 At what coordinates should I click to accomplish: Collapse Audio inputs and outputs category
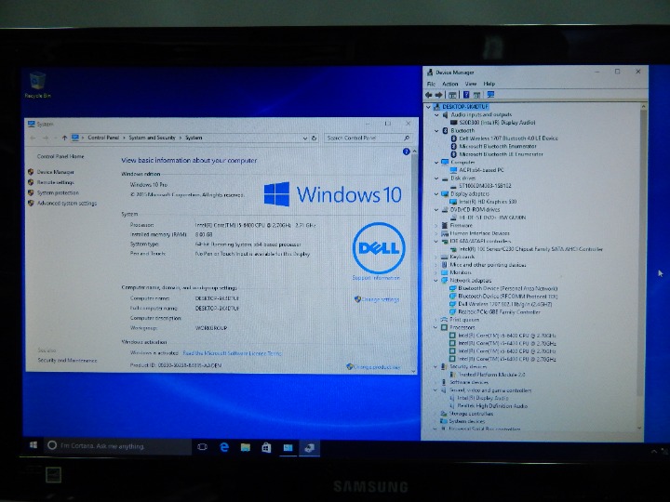coord(436,115)
